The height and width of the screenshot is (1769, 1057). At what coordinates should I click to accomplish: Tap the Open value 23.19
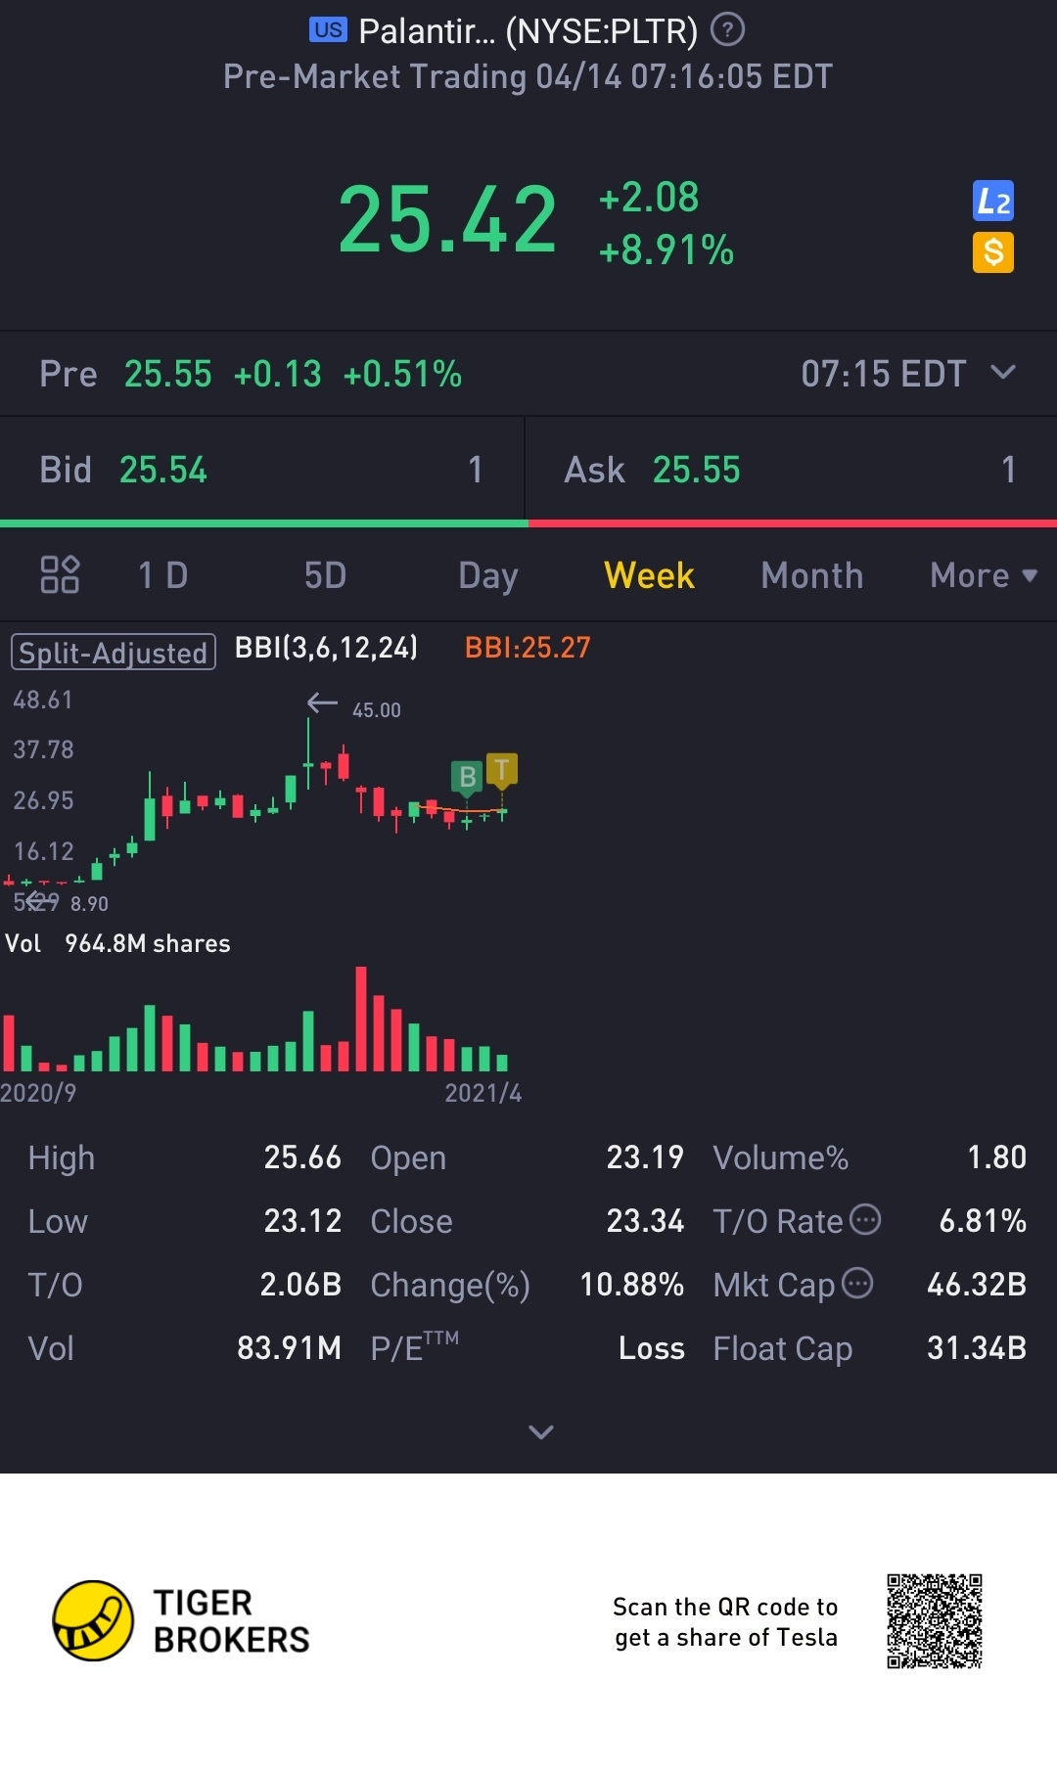[645, 1157]
